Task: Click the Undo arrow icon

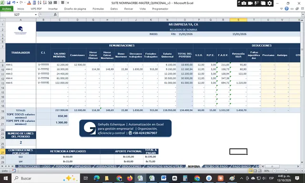Action: [x=14, y=3]
